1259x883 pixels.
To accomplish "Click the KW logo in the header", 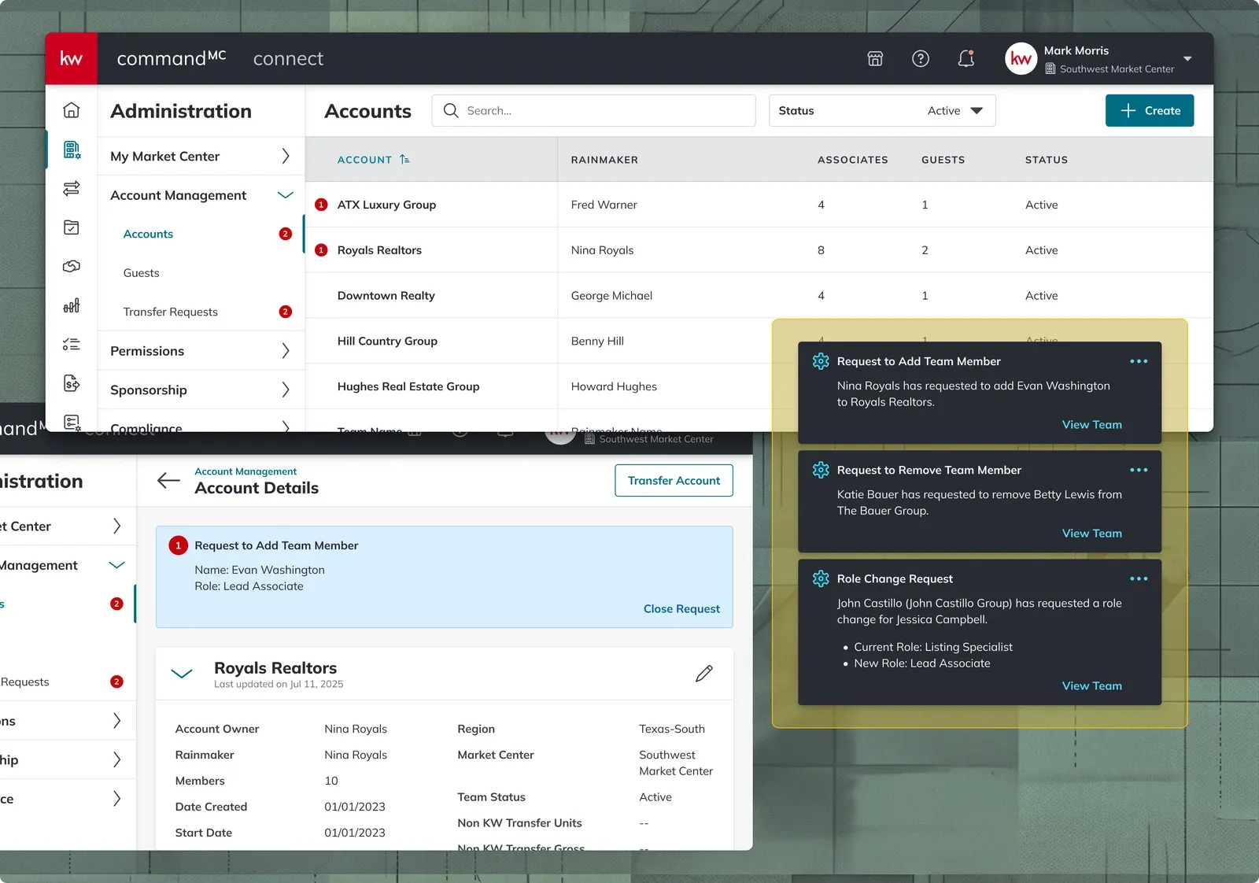I will [71, 58].
